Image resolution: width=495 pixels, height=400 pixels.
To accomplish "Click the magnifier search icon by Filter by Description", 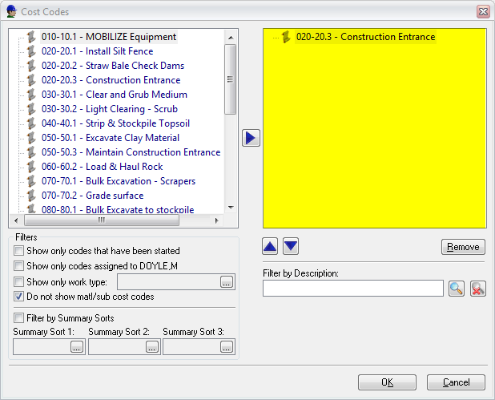I will [457, 288].
